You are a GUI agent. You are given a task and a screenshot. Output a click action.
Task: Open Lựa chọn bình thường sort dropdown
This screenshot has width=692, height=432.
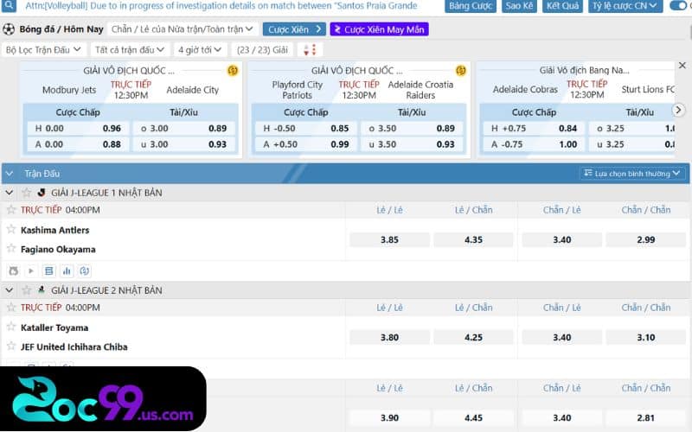tap(632, 174)
